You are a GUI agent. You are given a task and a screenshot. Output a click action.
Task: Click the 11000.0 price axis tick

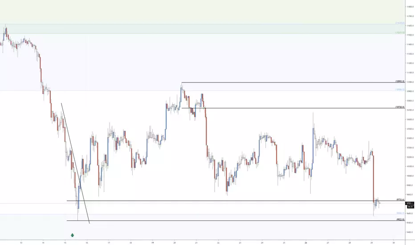410,82
